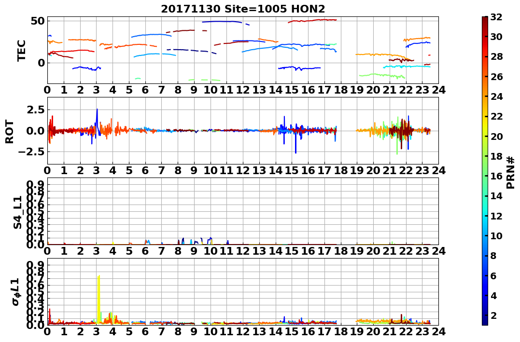Click the green TEC trace near hour 20
Image resolution: width=520 pixels, height=342 pixels.
click(x=382, y=76)
